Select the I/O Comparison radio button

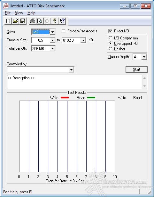click(111, 38)
